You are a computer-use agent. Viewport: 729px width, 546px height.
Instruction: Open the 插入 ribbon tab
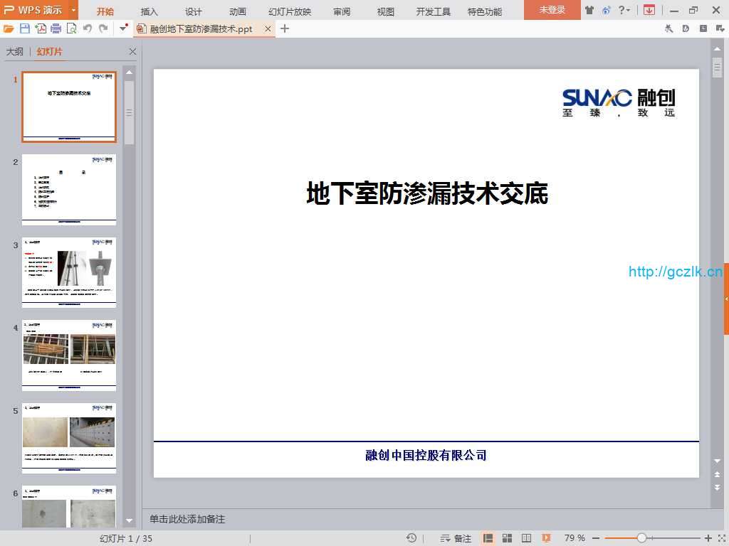click(x=150, y=11)
